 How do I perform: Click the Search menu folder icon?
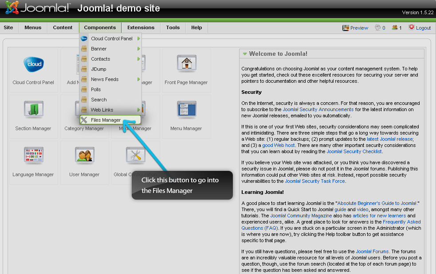84,100
